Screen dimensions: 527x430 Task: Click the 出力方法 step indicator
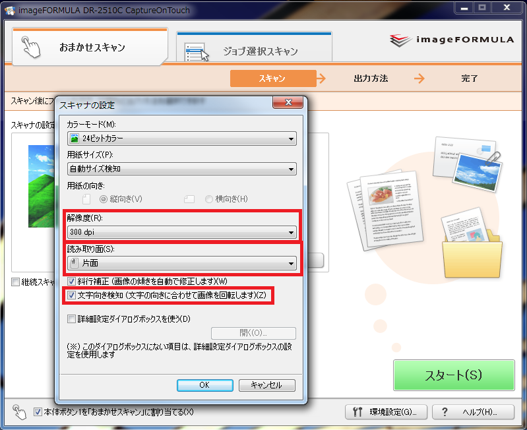click(x=371, y=78)
